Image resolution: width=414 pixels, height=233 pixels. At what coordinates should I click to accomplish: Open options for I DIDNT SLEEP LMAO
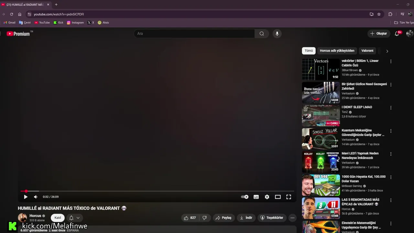391,108
